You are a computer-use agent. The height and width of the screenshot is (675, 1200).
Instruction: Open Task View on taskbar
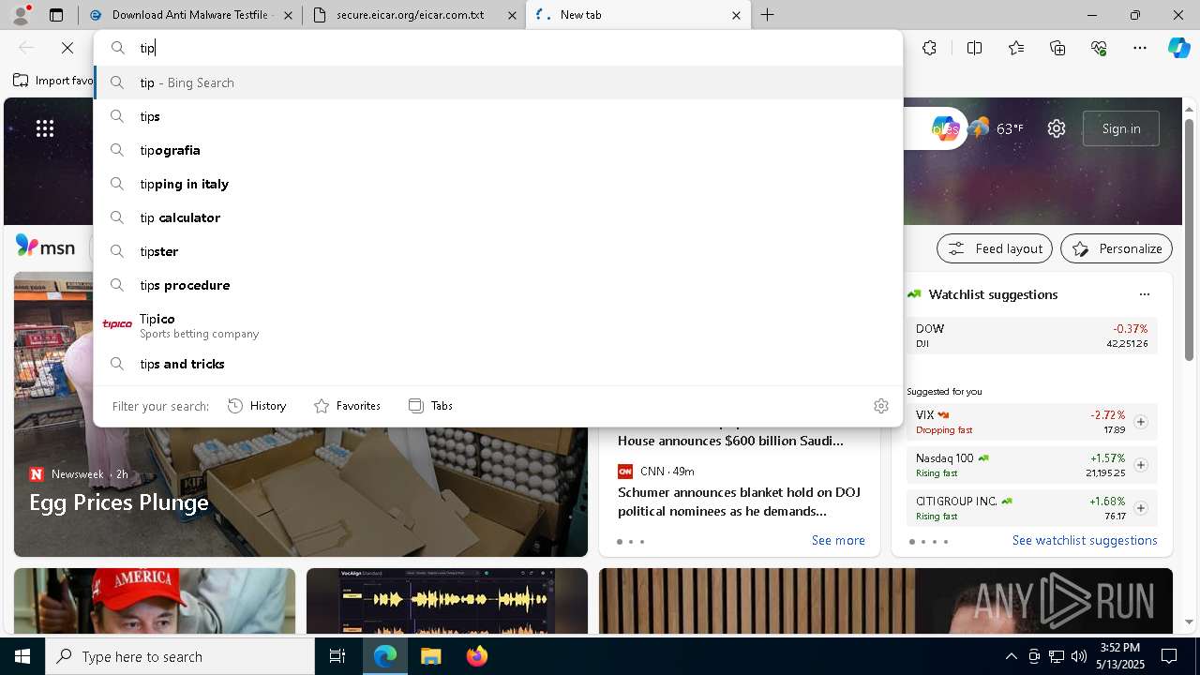pyautogui.click(x=337, y=656)
